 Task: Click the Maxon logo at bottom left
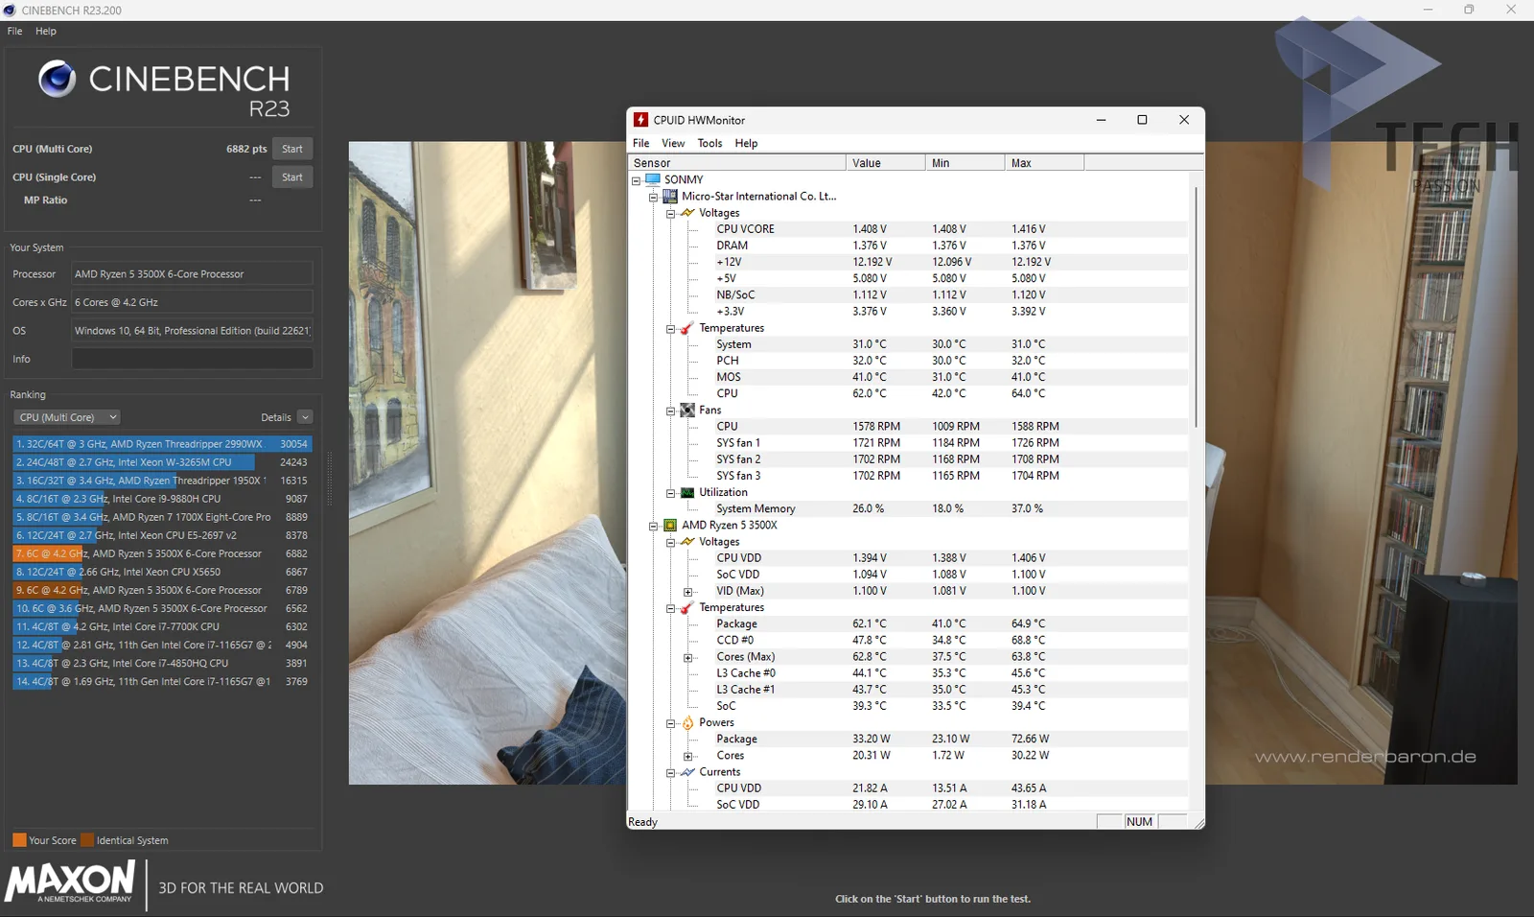(70, 882)
